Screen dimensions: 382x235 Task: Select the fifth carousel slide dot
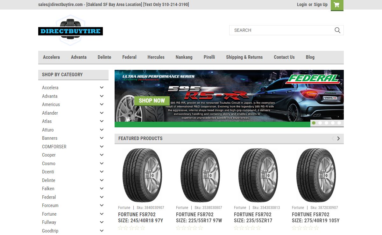[339, 123]
